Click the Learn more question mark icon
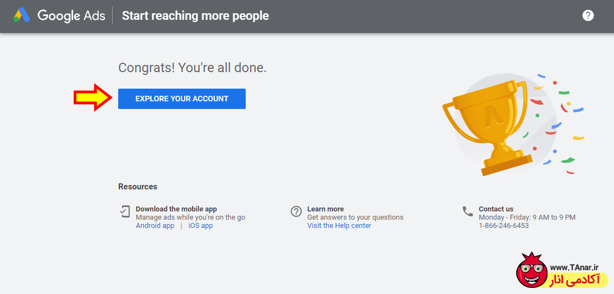Screen dimensions: 614x294 [296, 211]
